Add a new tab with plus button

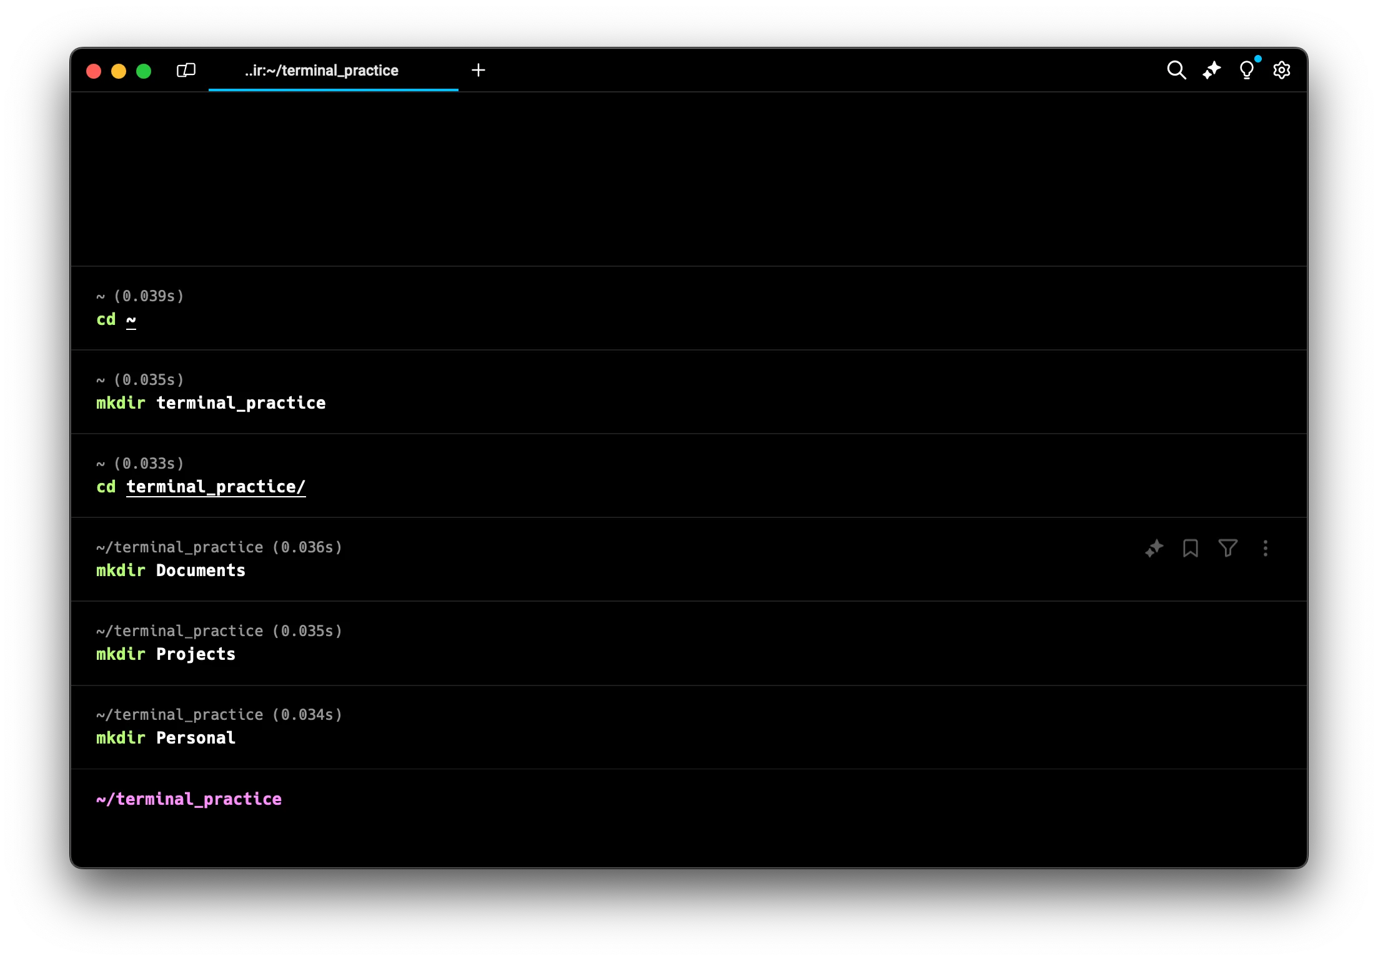(478, 70)
